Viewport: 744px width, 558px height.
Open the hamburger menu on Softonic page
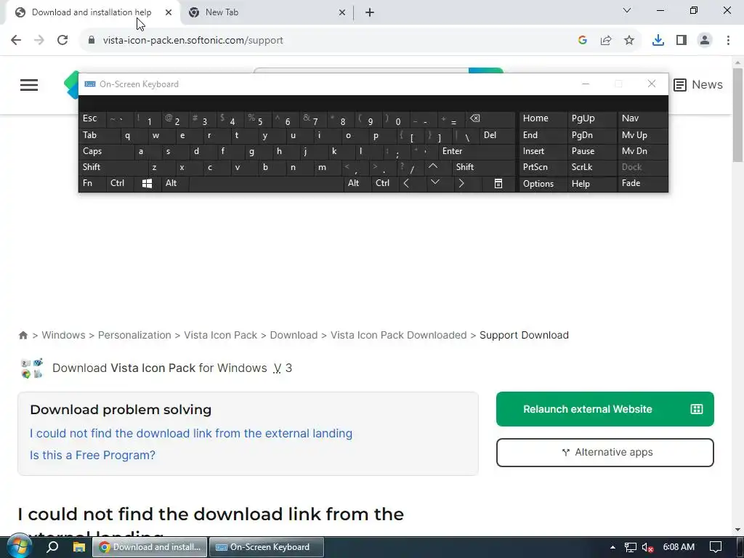(x=29, y=85)
